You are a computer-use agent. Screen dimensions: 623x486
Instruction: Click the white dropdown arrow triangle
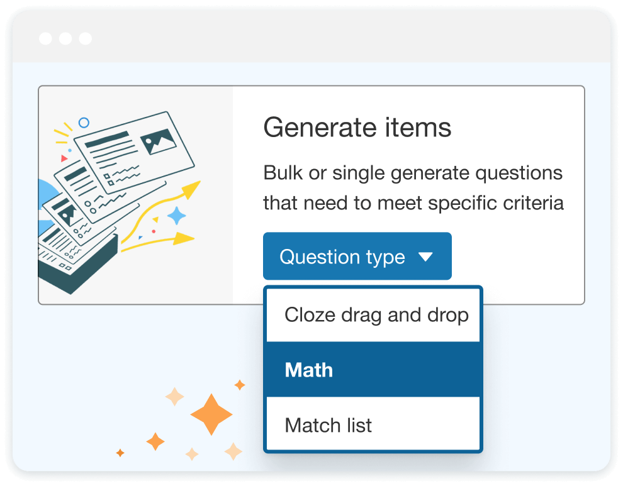(x=425, y=257)
